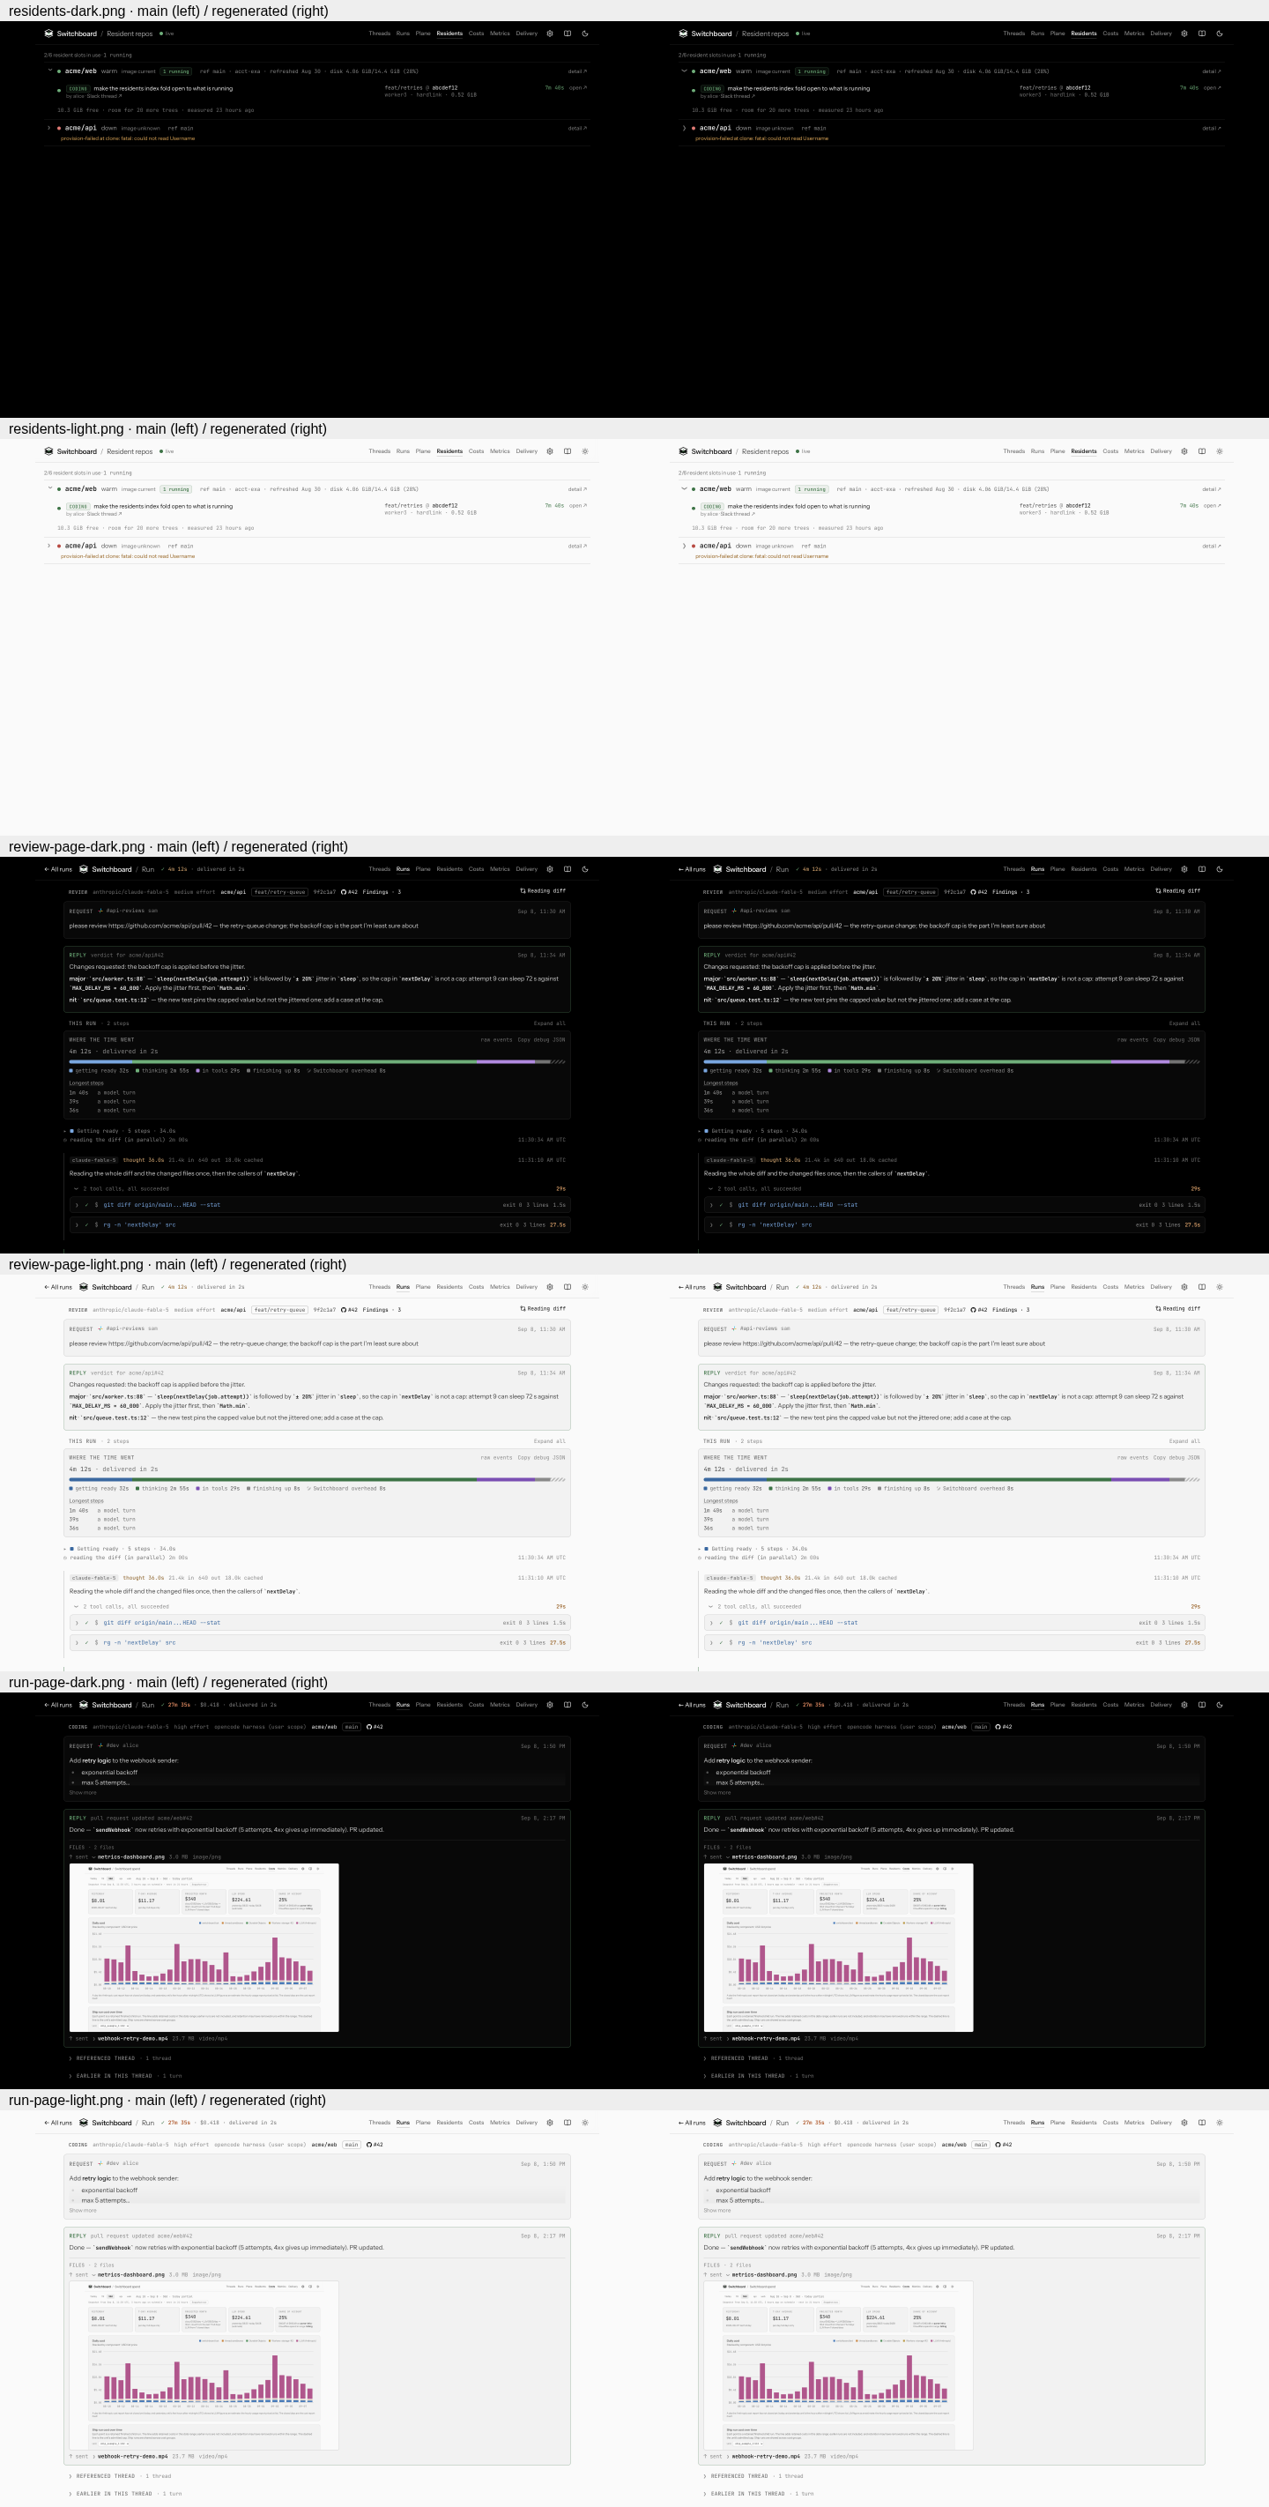Click the Switchboard logo in residents-light regenerated panel

(x=683, y=451)
